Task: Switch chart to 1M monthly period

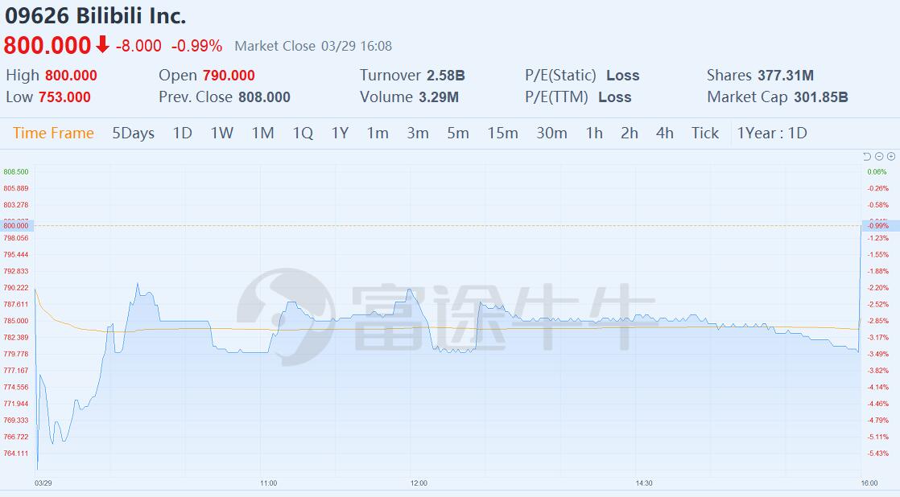Action: 262,133
